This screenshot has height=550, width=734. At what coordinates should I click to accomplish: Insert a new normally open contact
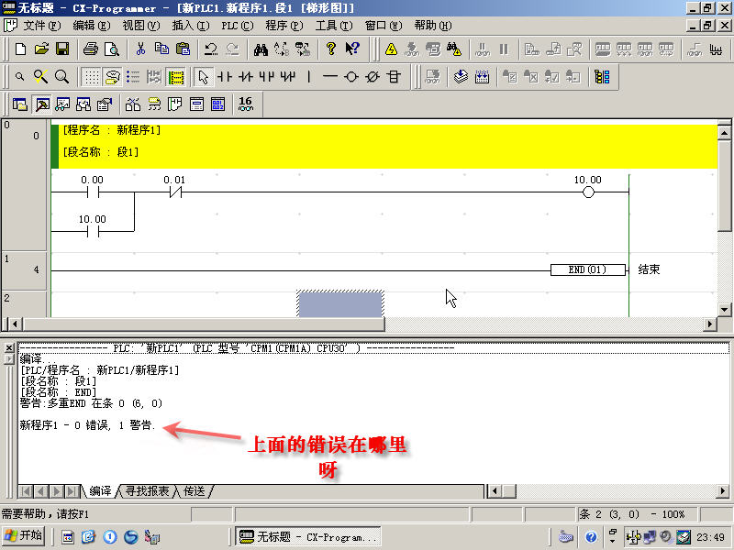224,77
